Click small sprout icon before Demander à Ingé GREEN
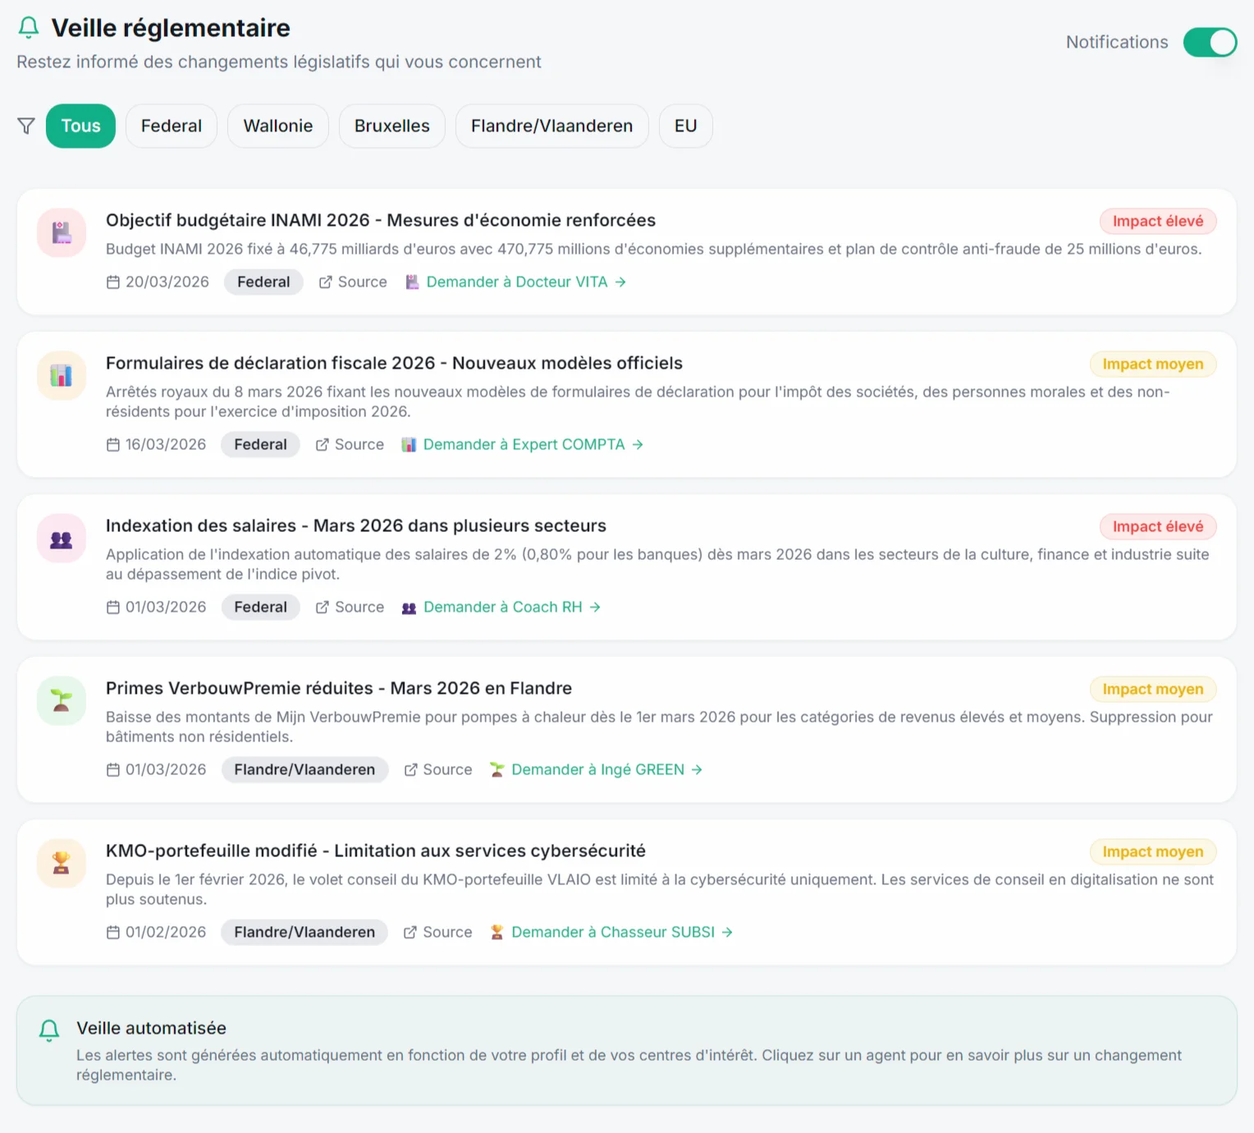 coord(497,769)
